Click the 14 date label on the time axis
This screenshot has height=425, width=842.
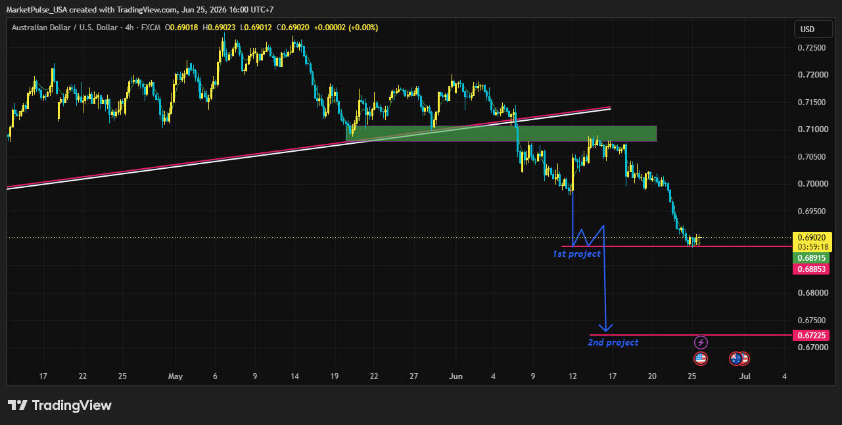294,376
